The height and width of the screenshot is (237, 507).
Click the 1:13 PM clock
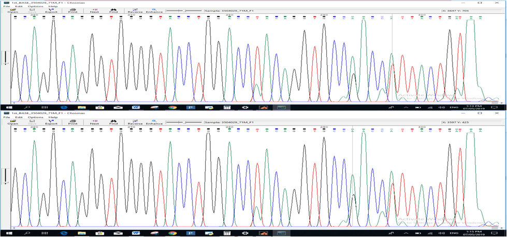click(x=473, y=107)
